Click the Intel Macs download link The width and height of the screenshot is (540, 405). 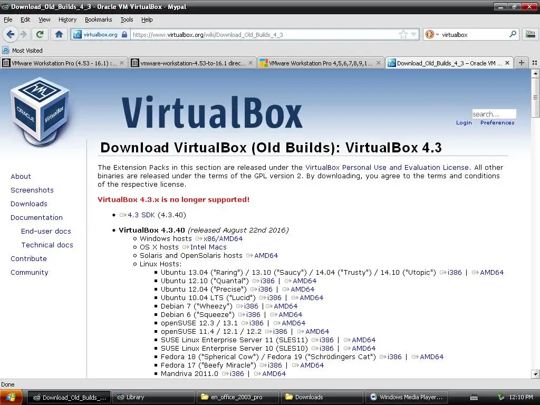pos(205,247)
